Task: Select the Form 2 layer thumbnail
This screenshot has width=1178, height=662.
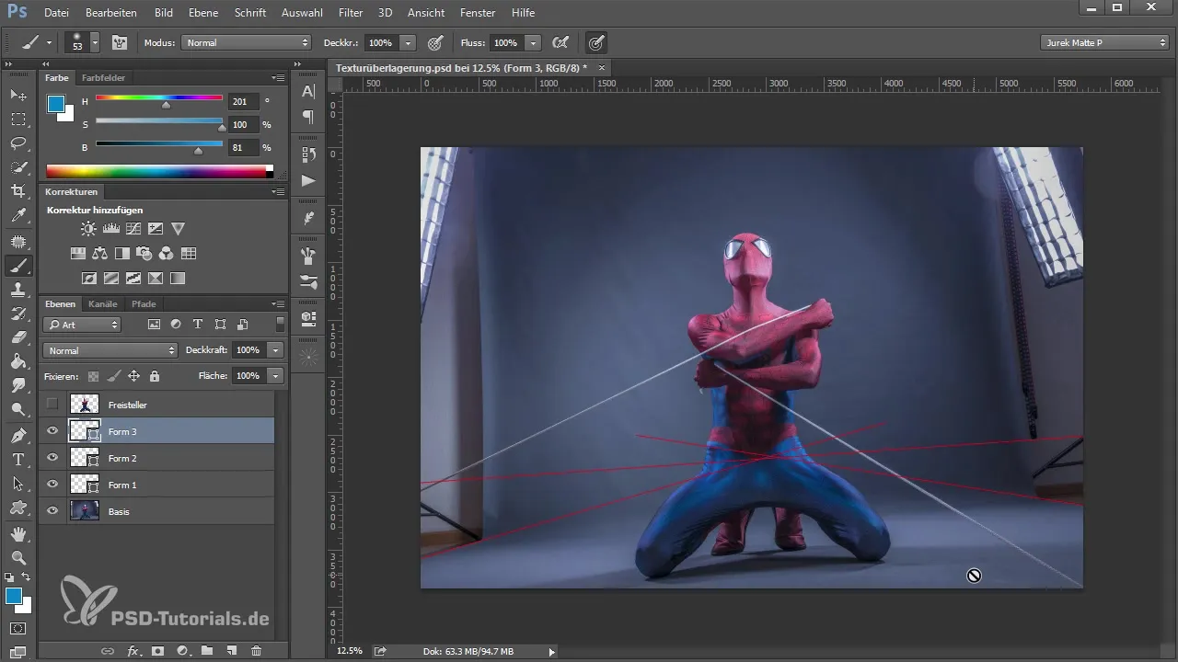Action: coord(85,458)
